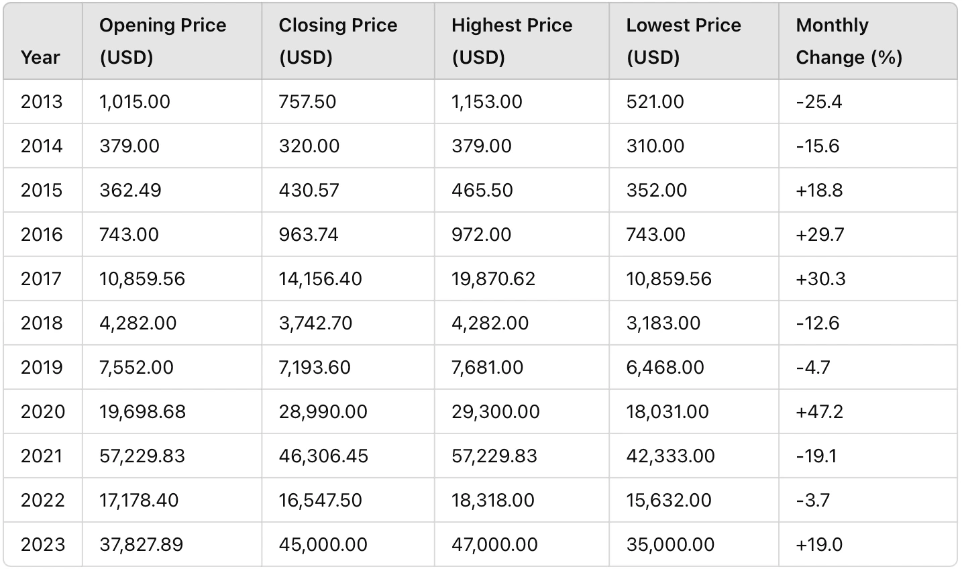Select the 2019 highest price 7,681.00

(x=488, y=367)
